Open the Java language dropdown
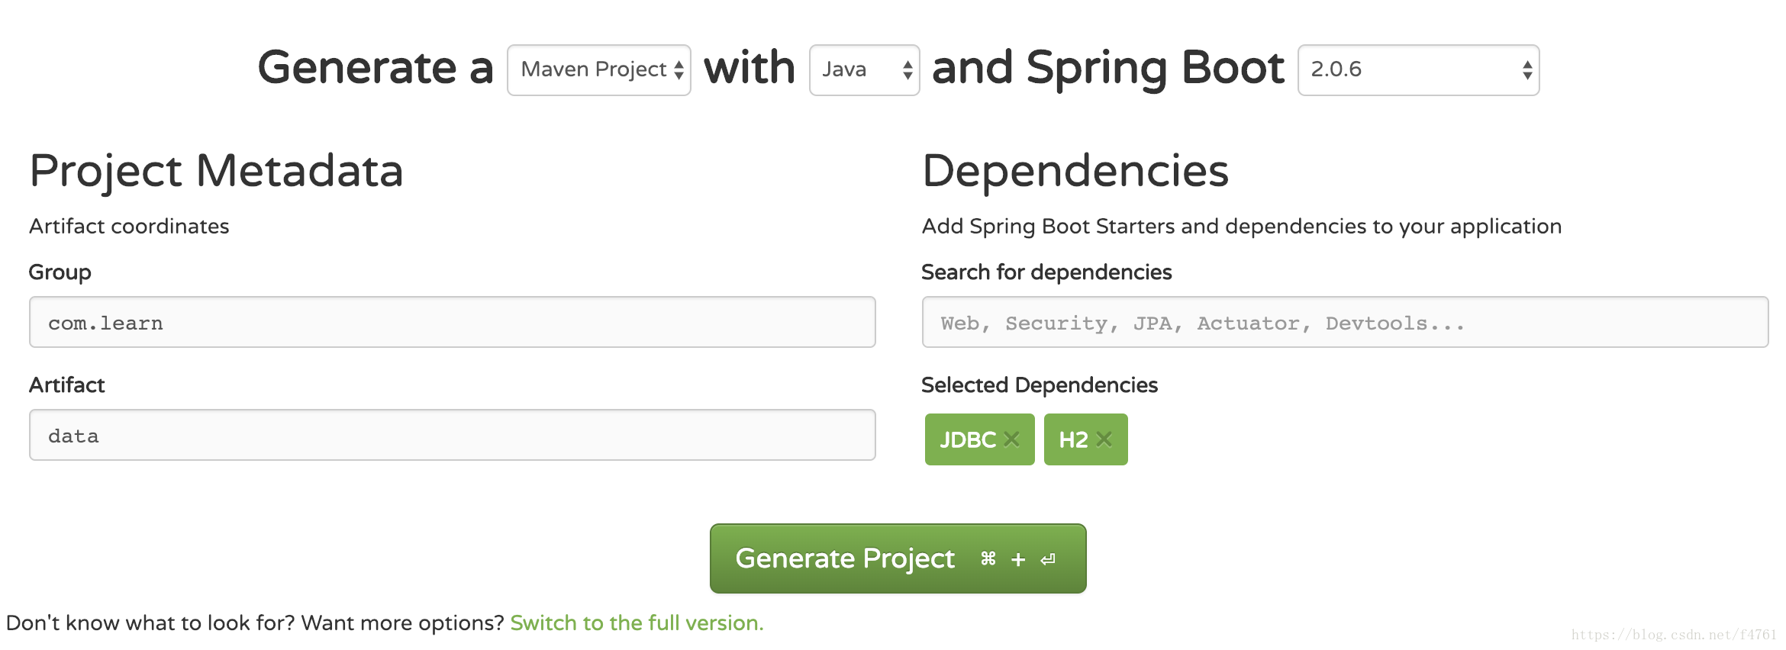The width and height of the screenshot is (1786, 650). [x=864, y=70]
